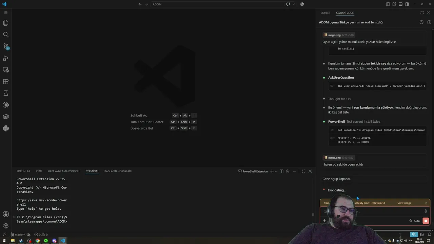Split the terminal pane
The width and height of the screenshot is (434, 244).
coord(281,171)
